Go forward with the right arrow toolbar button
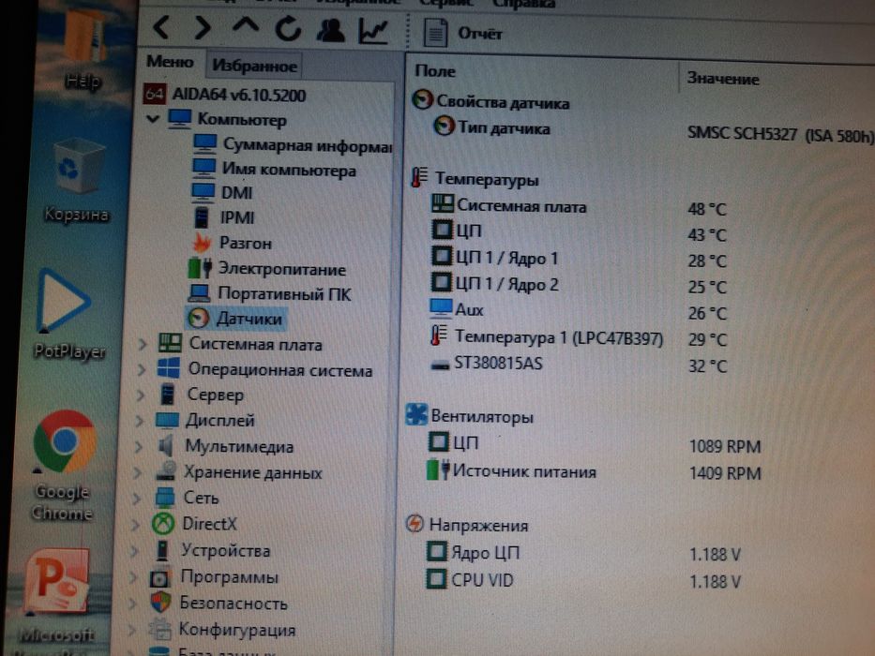 click(x=202, y=27)
